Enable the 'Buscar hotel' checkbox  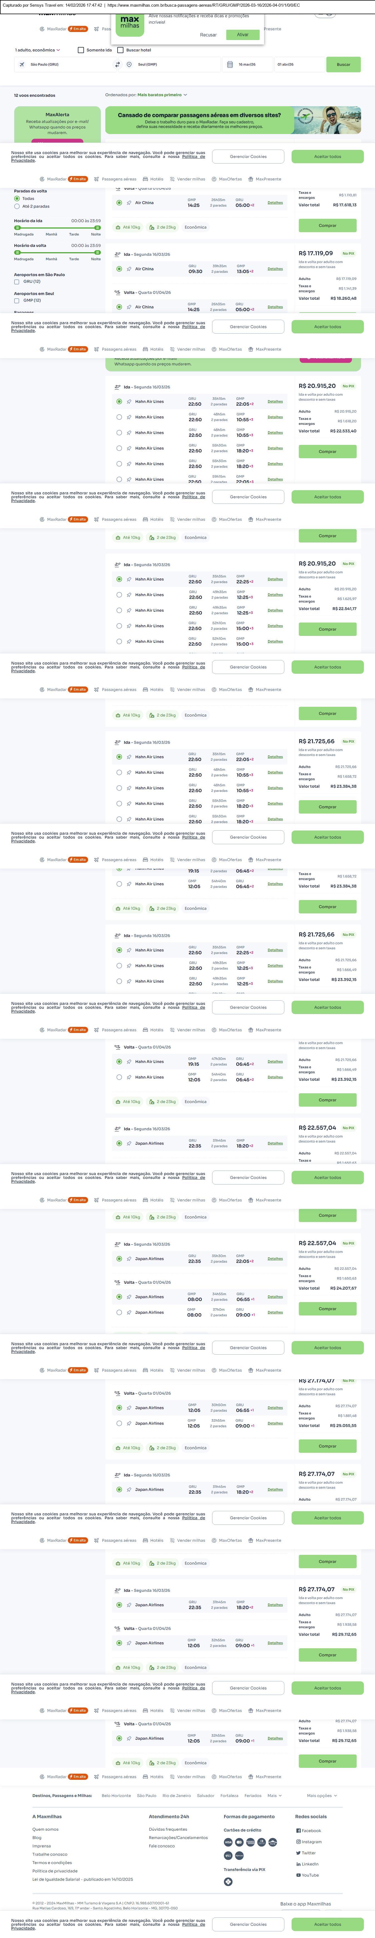click(120, 50)
